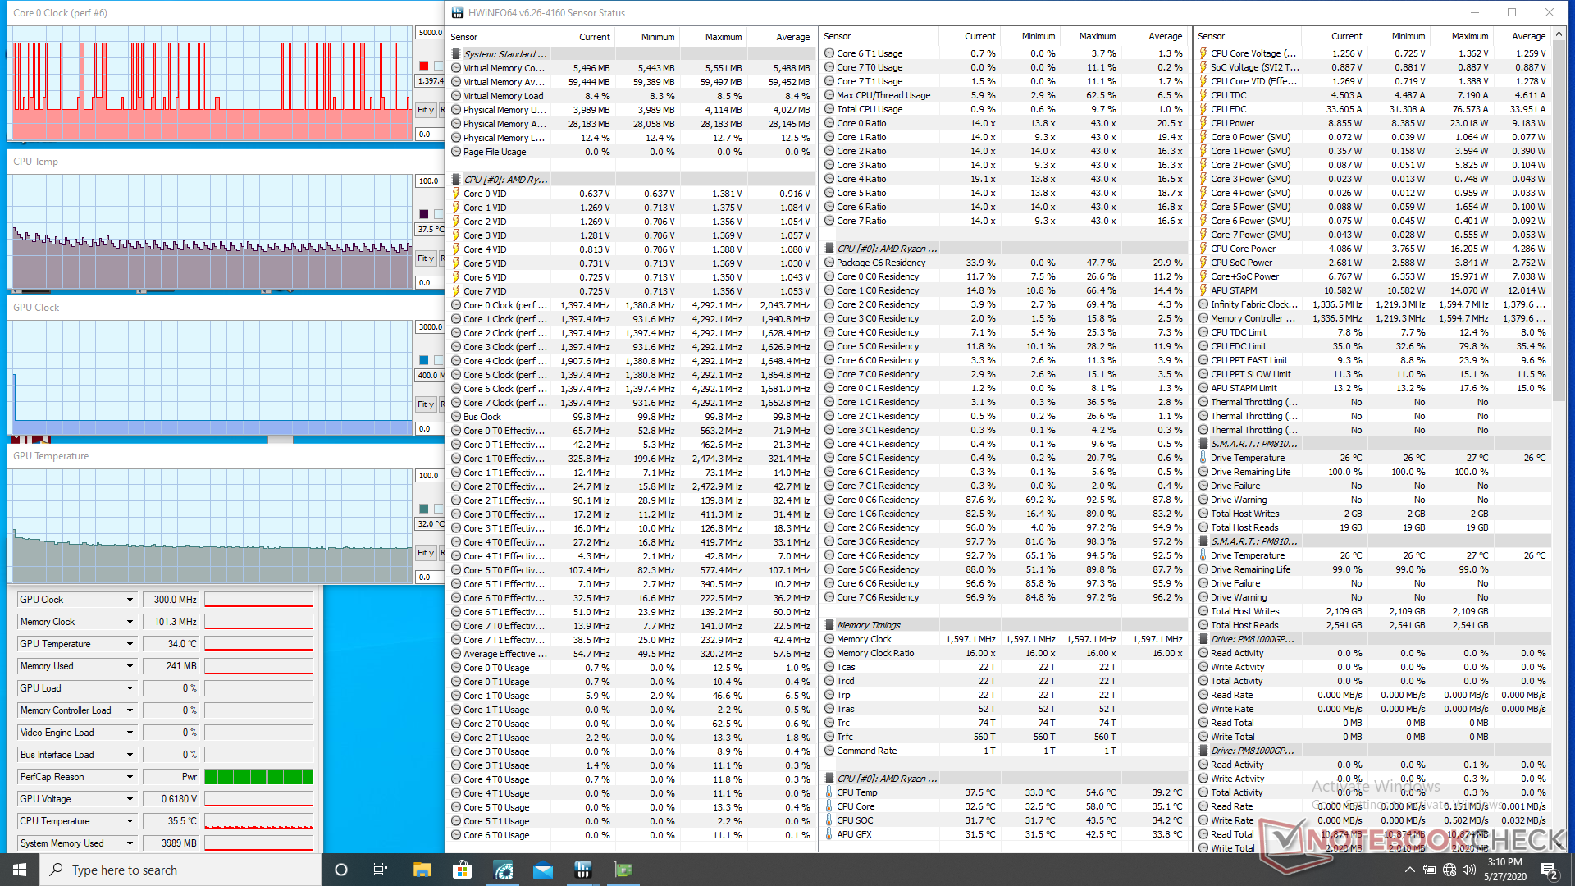Click the chip icon beside CPU [#0]: AMD Ry... group in first pane
Screen dimensions: 1575x886
(457, 180)
